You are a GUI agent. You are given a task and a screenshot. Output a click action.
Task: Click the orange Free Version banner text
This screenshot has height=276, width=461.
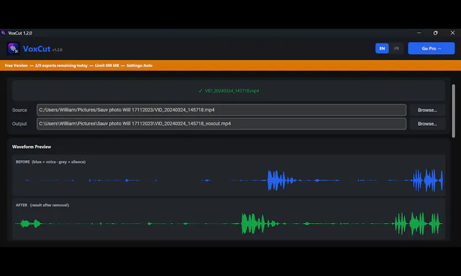(x=78, y=66)
